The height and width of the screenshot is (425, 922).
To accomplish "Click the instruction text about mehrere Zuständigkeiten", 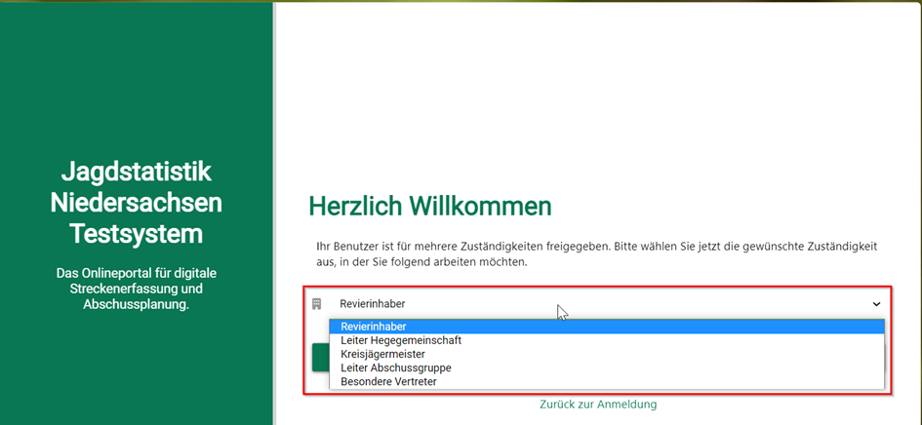I will click(x=597, y=254).
